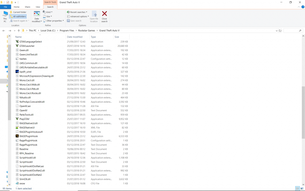Click the This PC search location icon
Screen dimensions: 305x191
point(5,17)
